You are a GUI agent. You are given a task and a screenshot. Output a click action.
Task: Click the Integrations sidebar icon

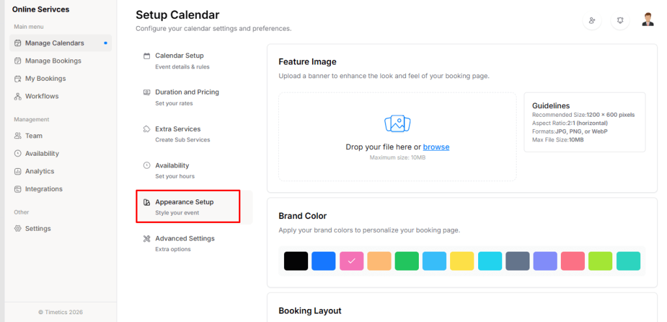coord(18,189)
